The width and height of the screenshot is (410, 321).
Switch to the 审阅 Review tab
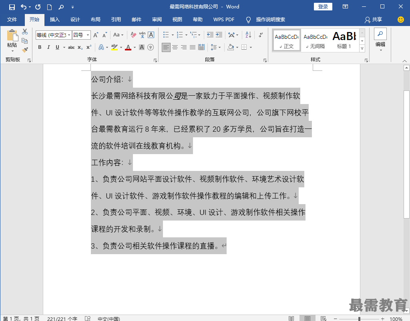(x=157, y=20)
